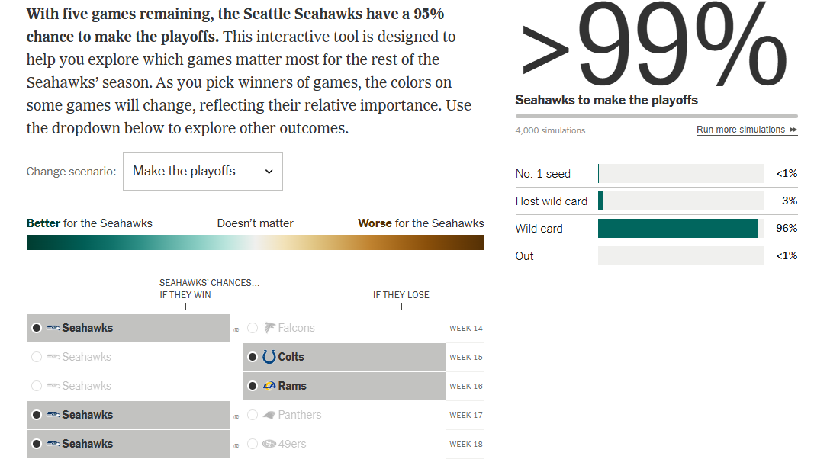814x459 pixels.
Task: Click the Seahawks logo in the Week 17 row
Action: 53,415
